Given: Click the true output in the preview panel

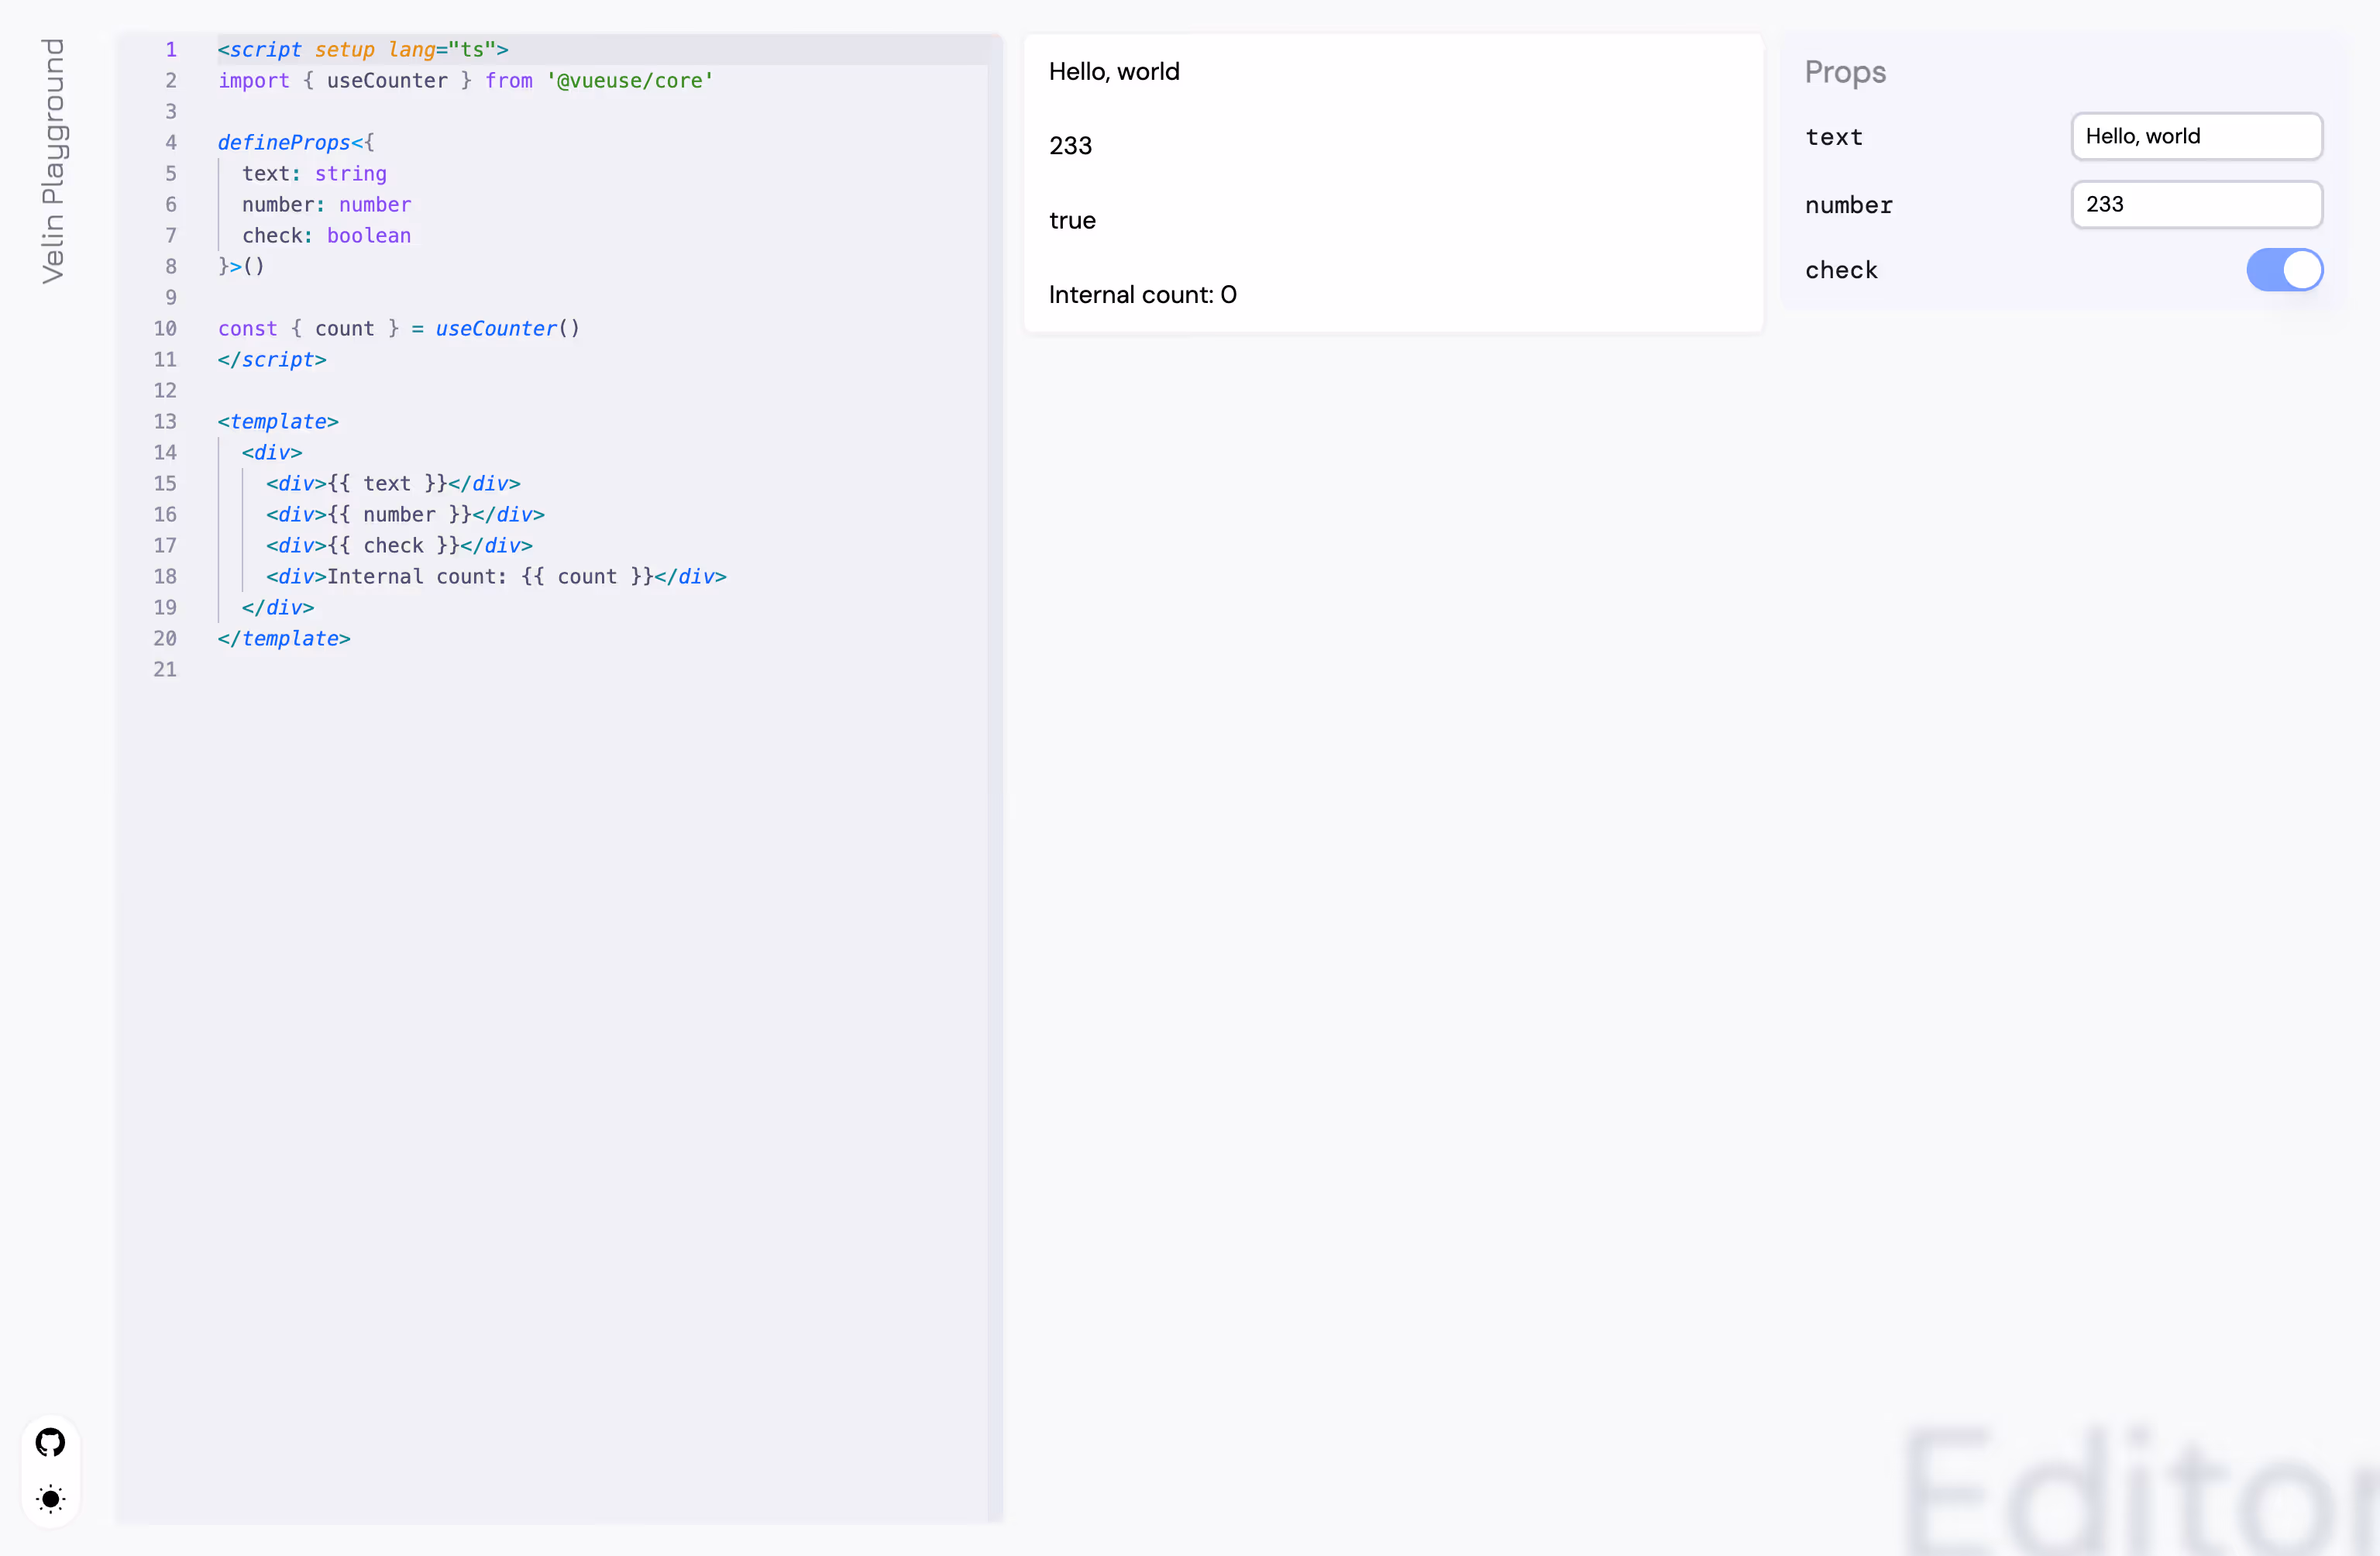Looking at the screenshot, I should [x=1072, y=220].
